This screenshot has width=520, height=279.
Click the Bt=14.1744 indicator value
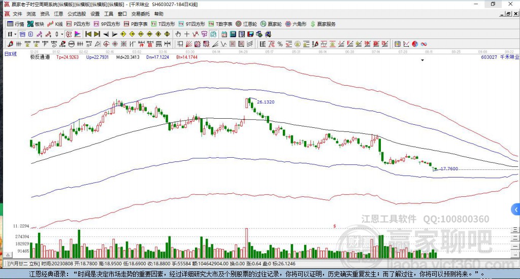pos(187,57)
